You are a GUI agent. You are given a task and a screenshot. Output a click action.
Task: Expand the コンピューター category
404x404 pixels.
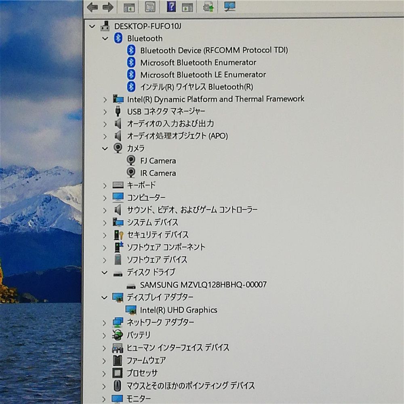(x=105, y=198)
